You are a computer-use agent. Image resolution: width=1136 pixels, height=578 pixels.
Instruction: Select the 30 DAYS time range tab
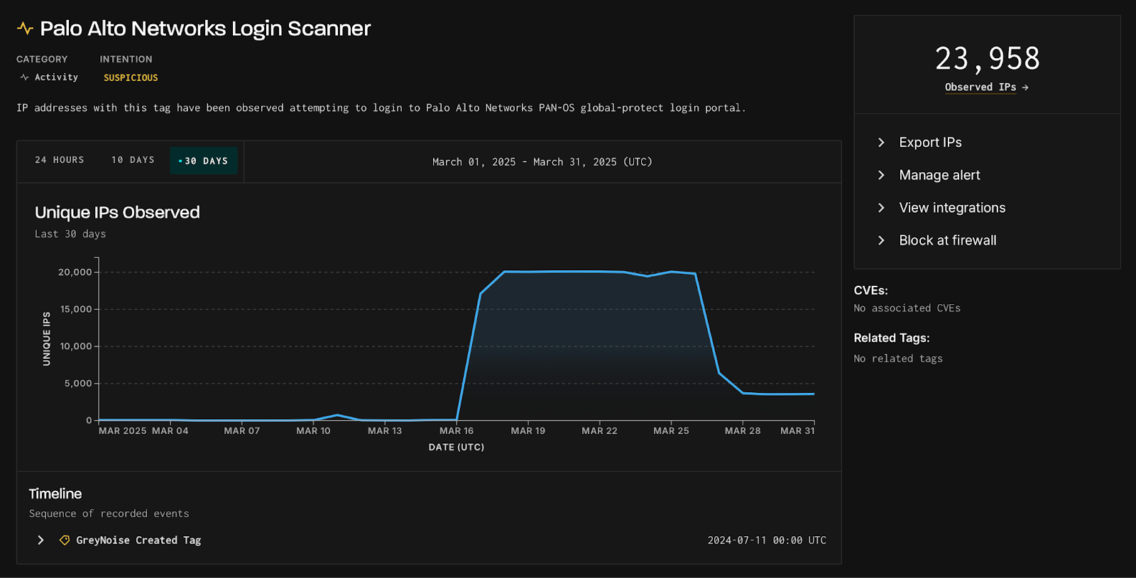(x=204, y=161)
